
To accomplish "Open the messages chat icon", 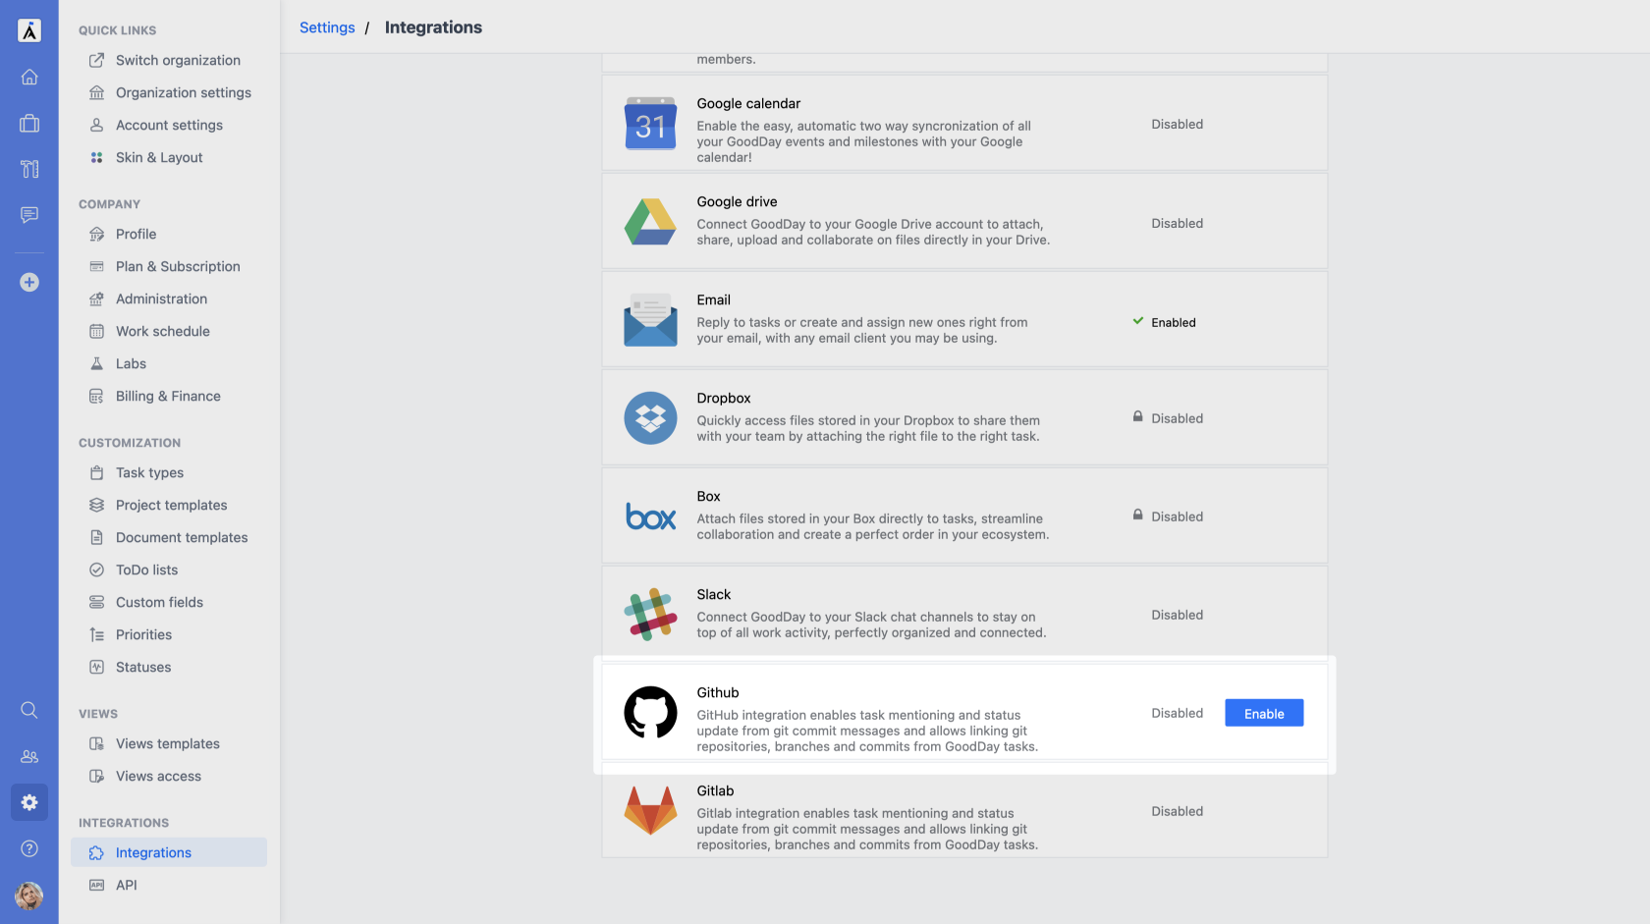I will (29, 214).
